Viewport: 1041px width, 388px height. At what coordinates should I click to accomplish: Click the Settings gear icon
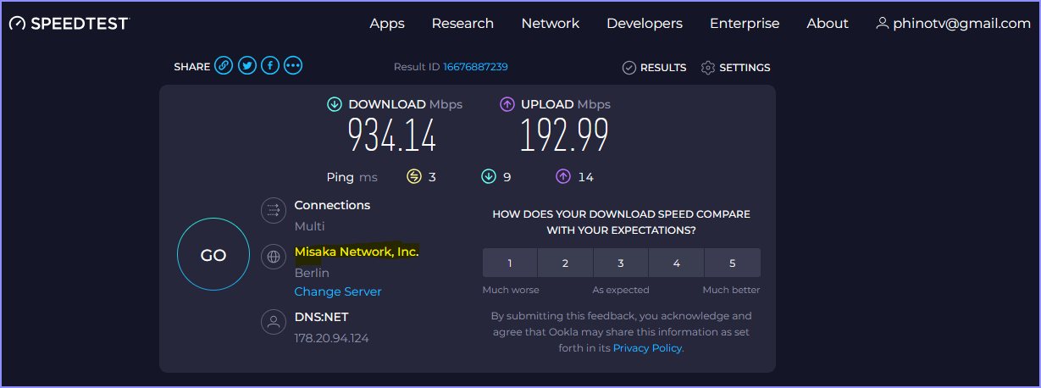pos(708,68)
